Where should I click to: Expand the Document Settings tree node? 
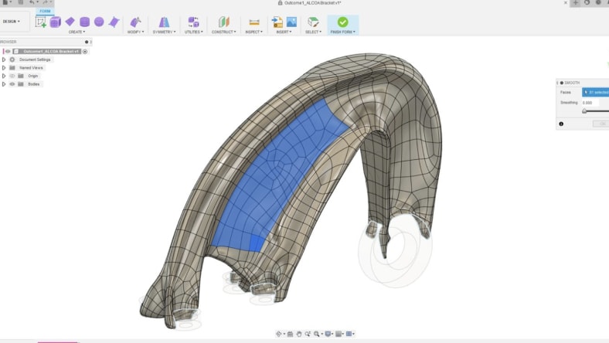4,59
